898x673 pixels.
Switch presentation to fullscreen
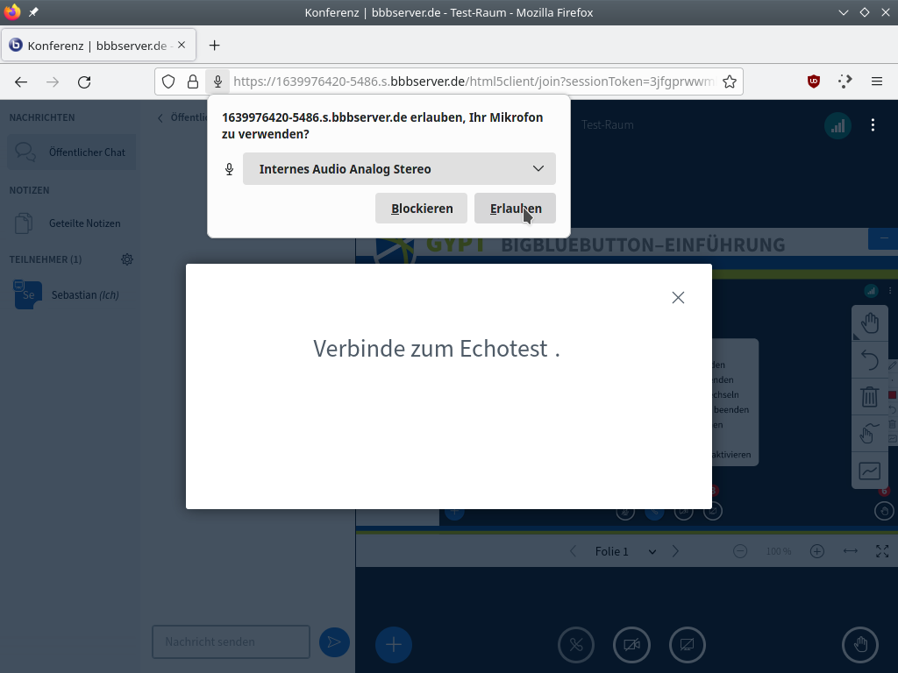point(882,551)
